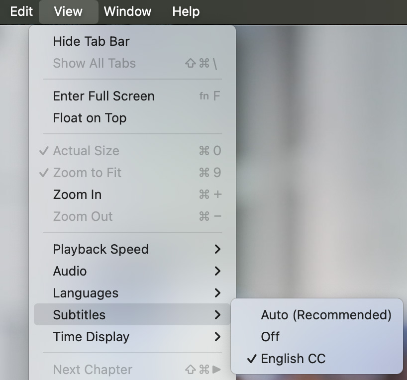Choose Hide Tab Bar
Screen dimensions: 407x380
(x=91, y=41)
